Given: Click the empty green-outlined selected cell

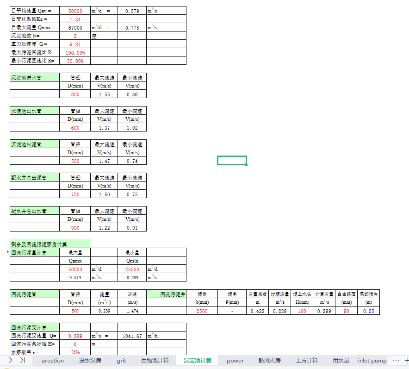Looking at the screenshot, I should pyautogui.click(x=231, y=160).
